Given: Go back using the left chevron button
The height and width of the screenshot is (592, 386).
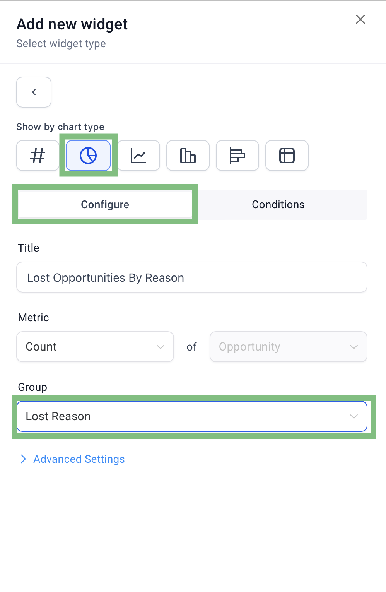Looking at the screenshot, I should tap(34, 92).
